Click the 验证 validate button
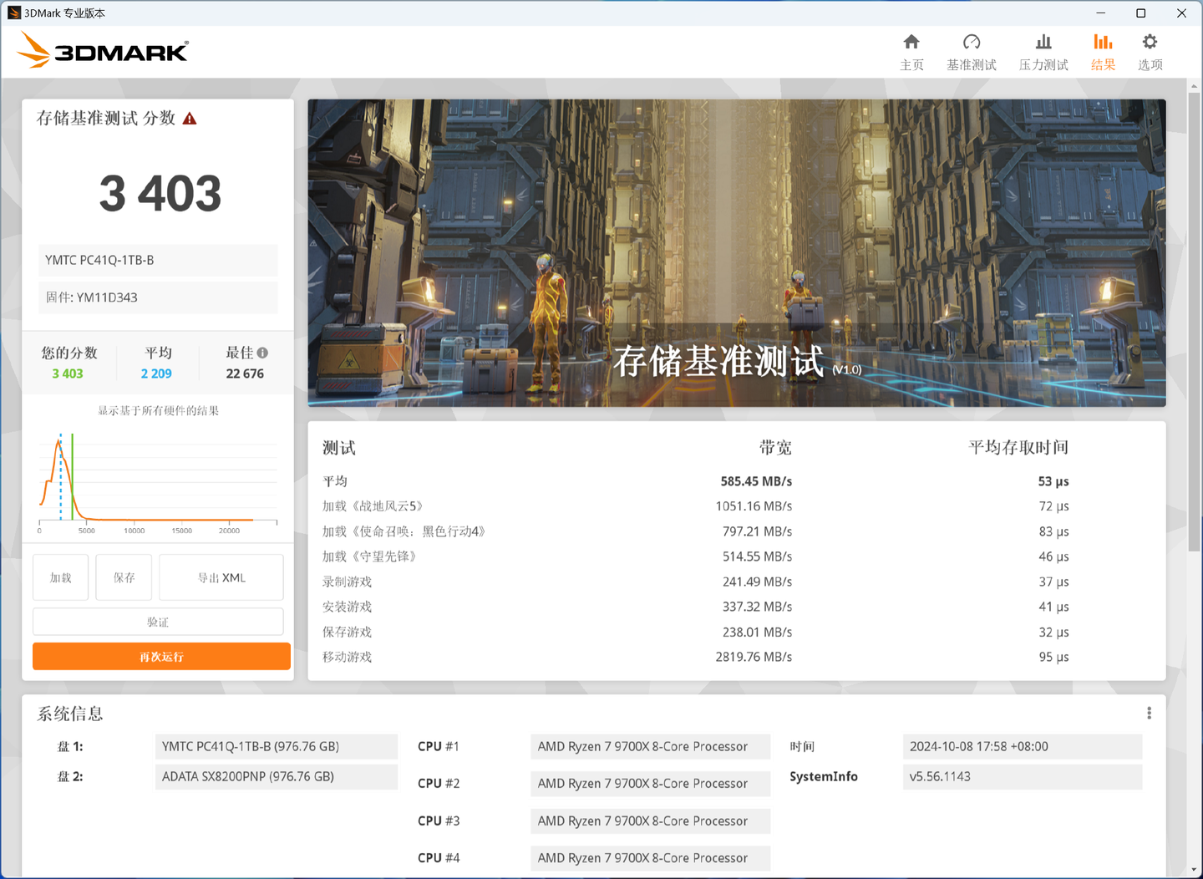The height and width of the screenshot is (879, 1203). [157, 622]
